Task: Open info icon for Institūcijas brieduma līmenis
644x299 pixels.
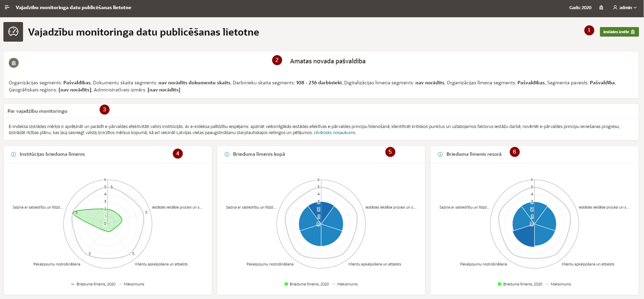Action: click(14, 154)
